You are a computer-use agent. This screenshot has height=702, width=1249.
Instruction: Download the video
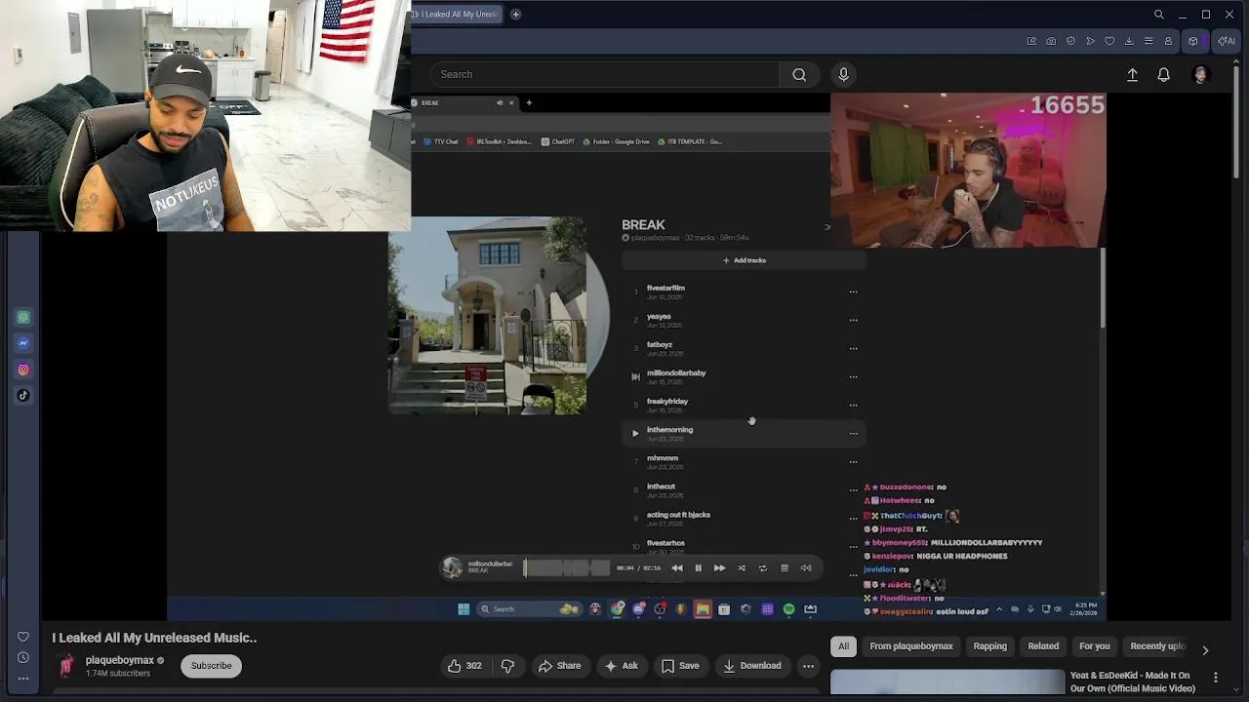tap(751, 666)
